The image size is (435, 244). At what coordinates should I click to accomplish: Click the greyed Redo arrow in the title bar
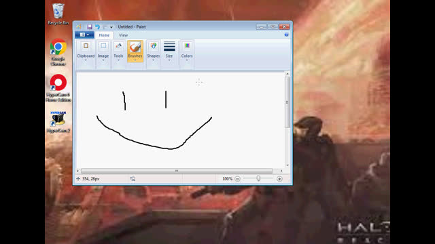(105, 27)
